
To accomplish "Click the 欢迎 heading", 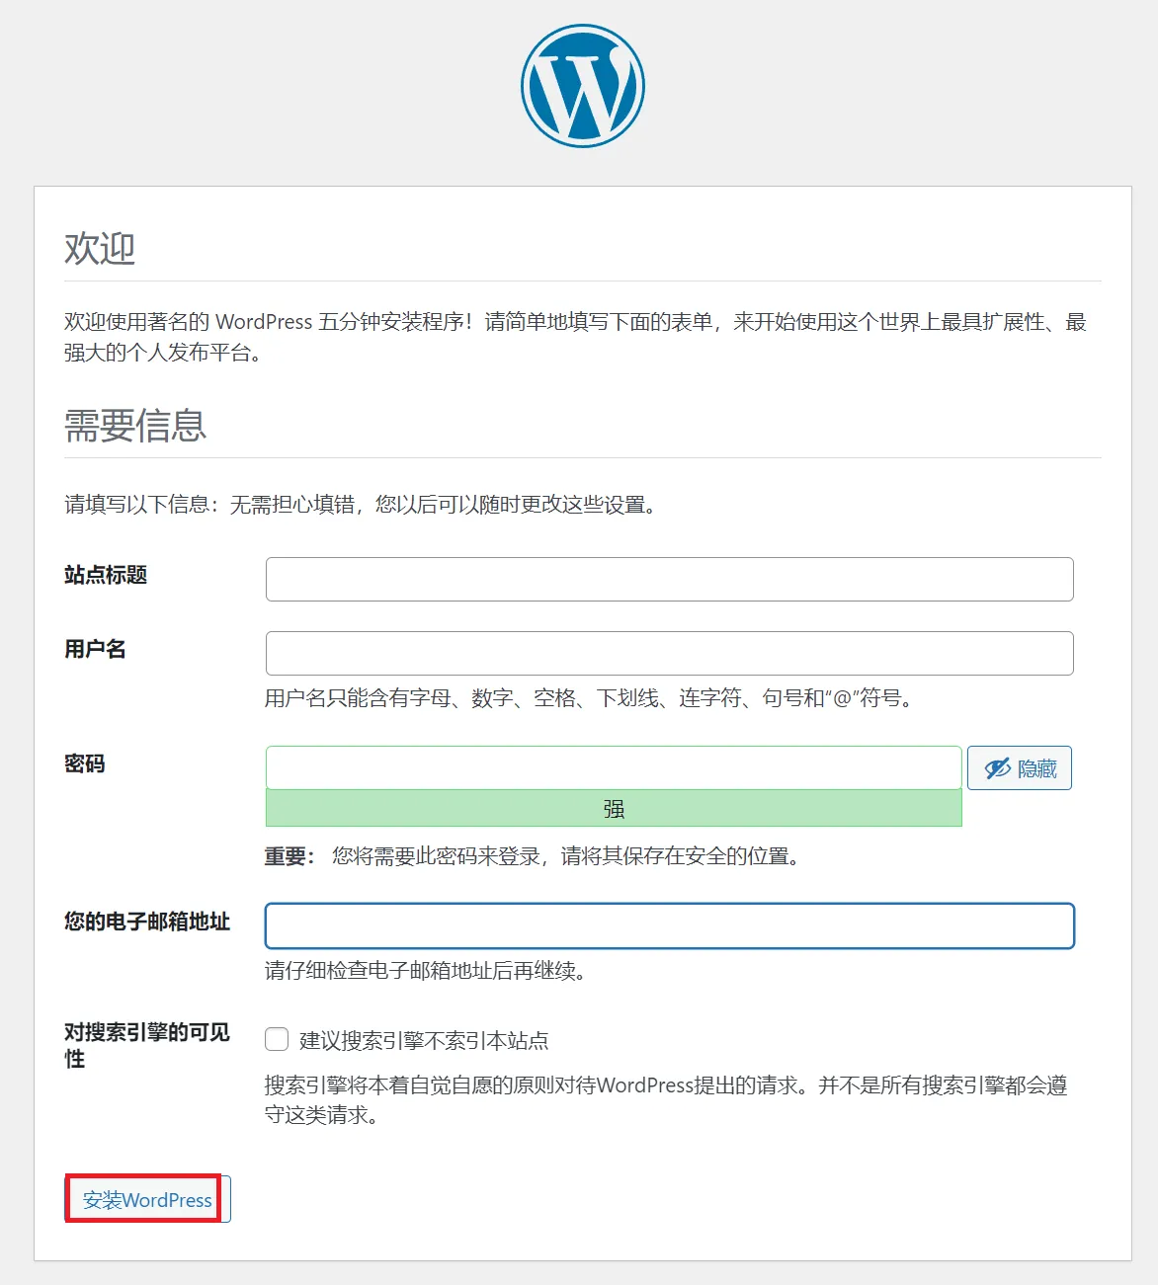I will 100,248.
